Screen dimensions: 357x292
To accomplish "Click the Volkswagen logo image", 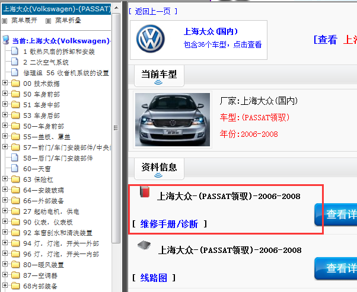I will (150, 38).
